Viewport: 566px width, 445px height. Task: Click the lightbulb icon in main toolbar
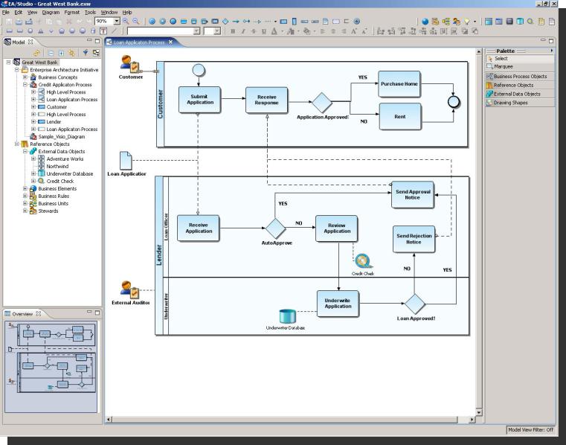click(467, 22)
